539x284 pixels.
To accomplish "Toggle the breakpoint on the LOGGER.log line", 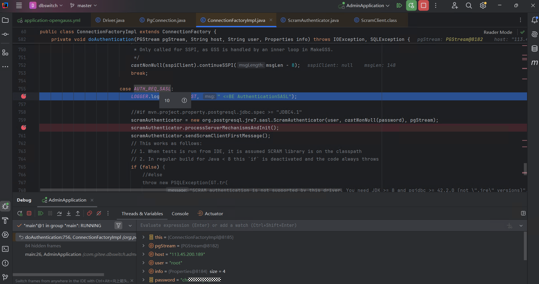I will click(24, 96).
